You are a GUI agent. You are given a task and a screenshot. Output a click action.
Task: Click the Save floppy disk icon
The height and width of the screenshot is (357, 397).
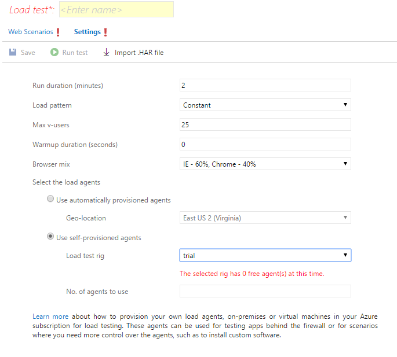13,52
